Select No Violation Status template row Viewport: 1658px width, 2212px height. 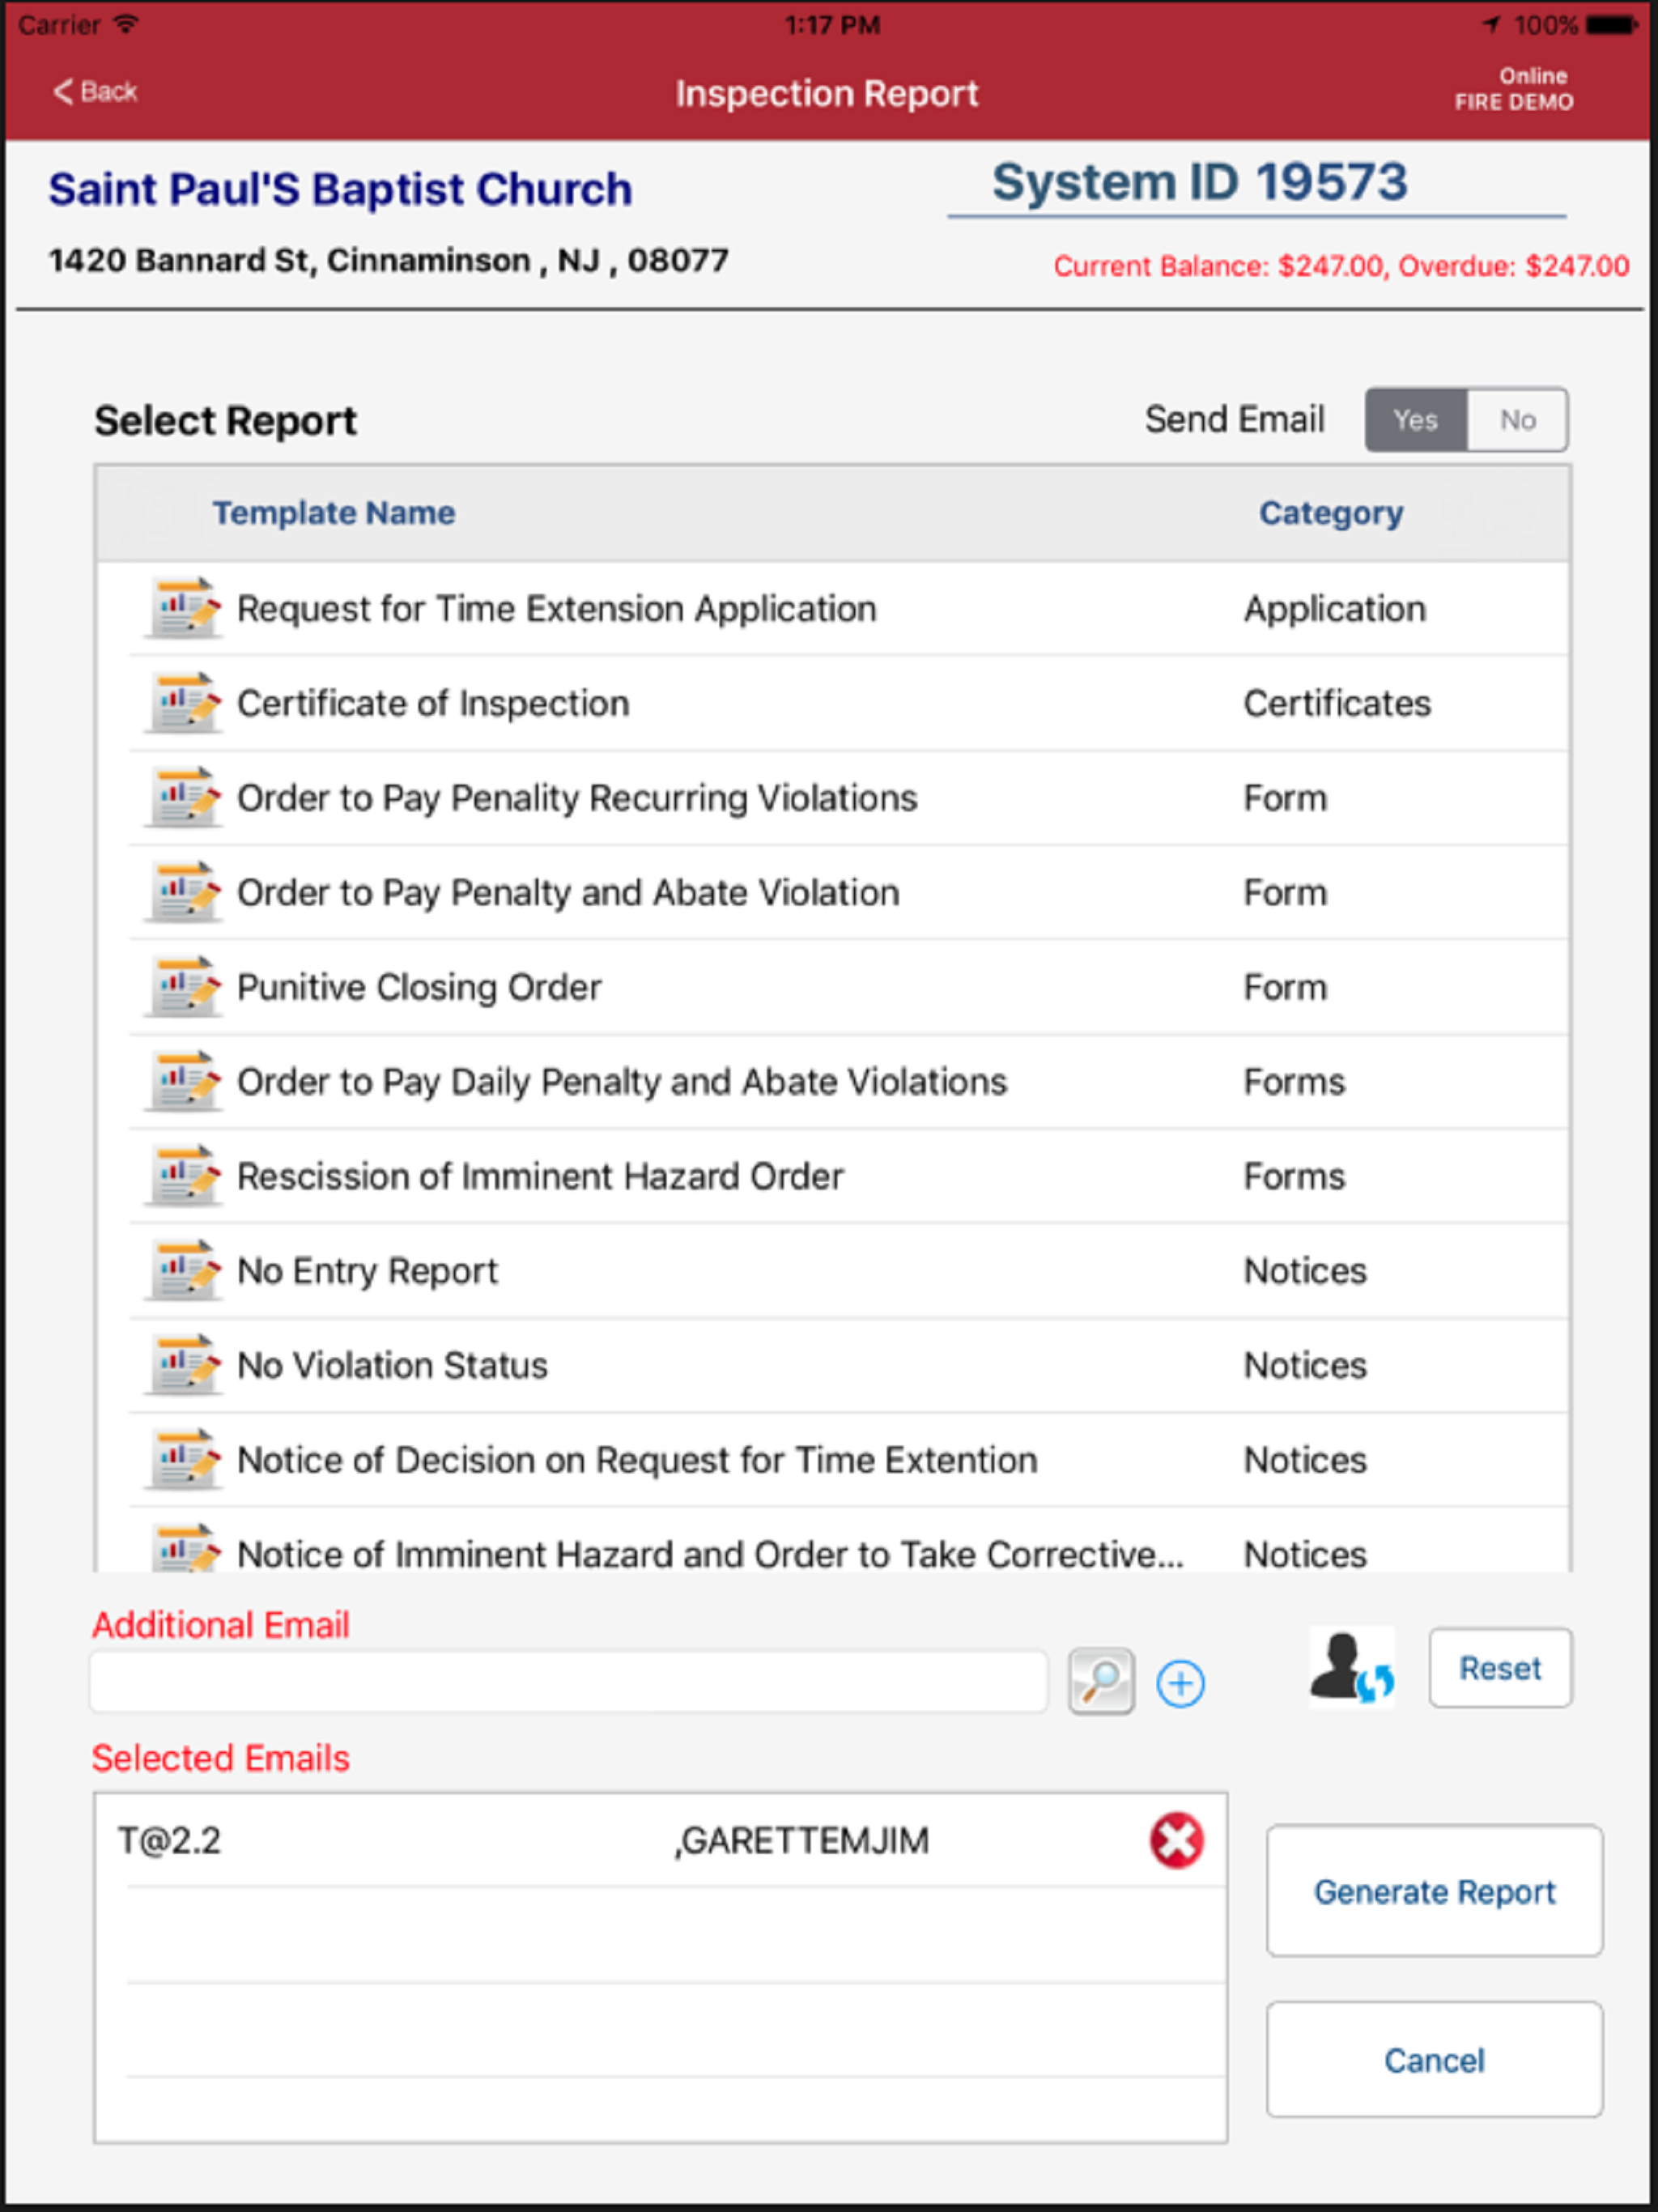pos(848,1365)
